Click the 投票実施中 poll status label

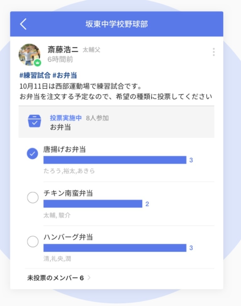tap(66, 118)
